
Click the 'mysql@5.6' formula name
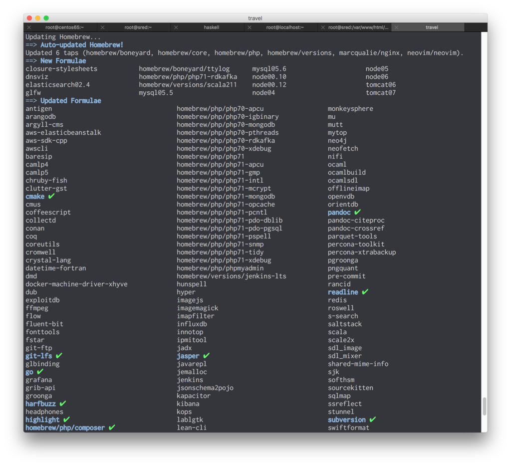click(269, 69)
